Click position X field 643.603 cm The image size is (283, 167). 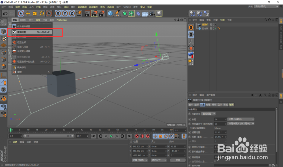[140, 147]
